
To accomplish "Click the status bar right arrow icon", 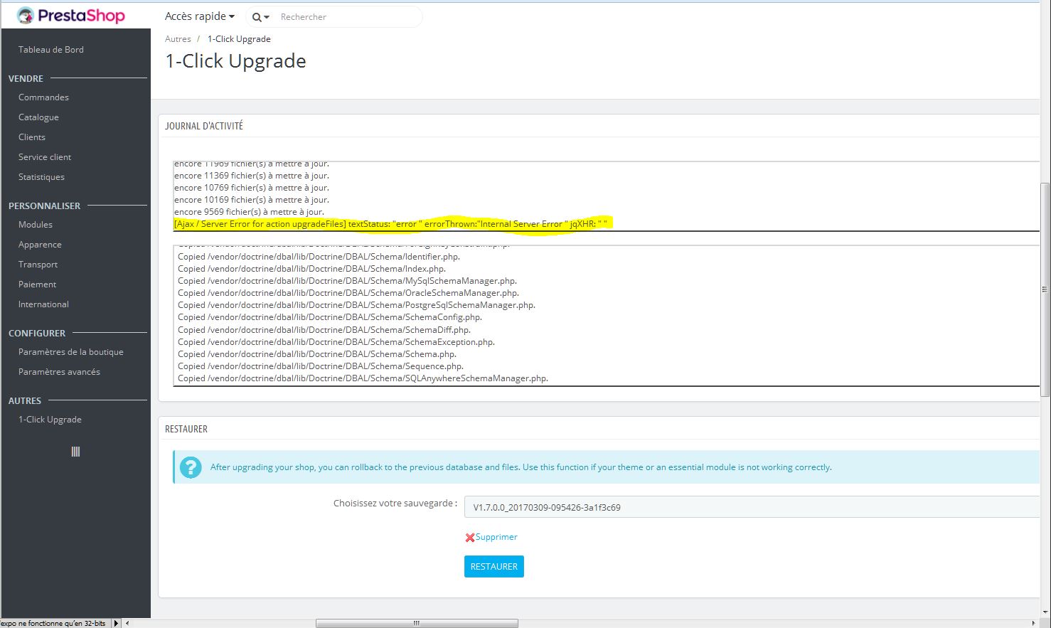I will click(117, 623).
